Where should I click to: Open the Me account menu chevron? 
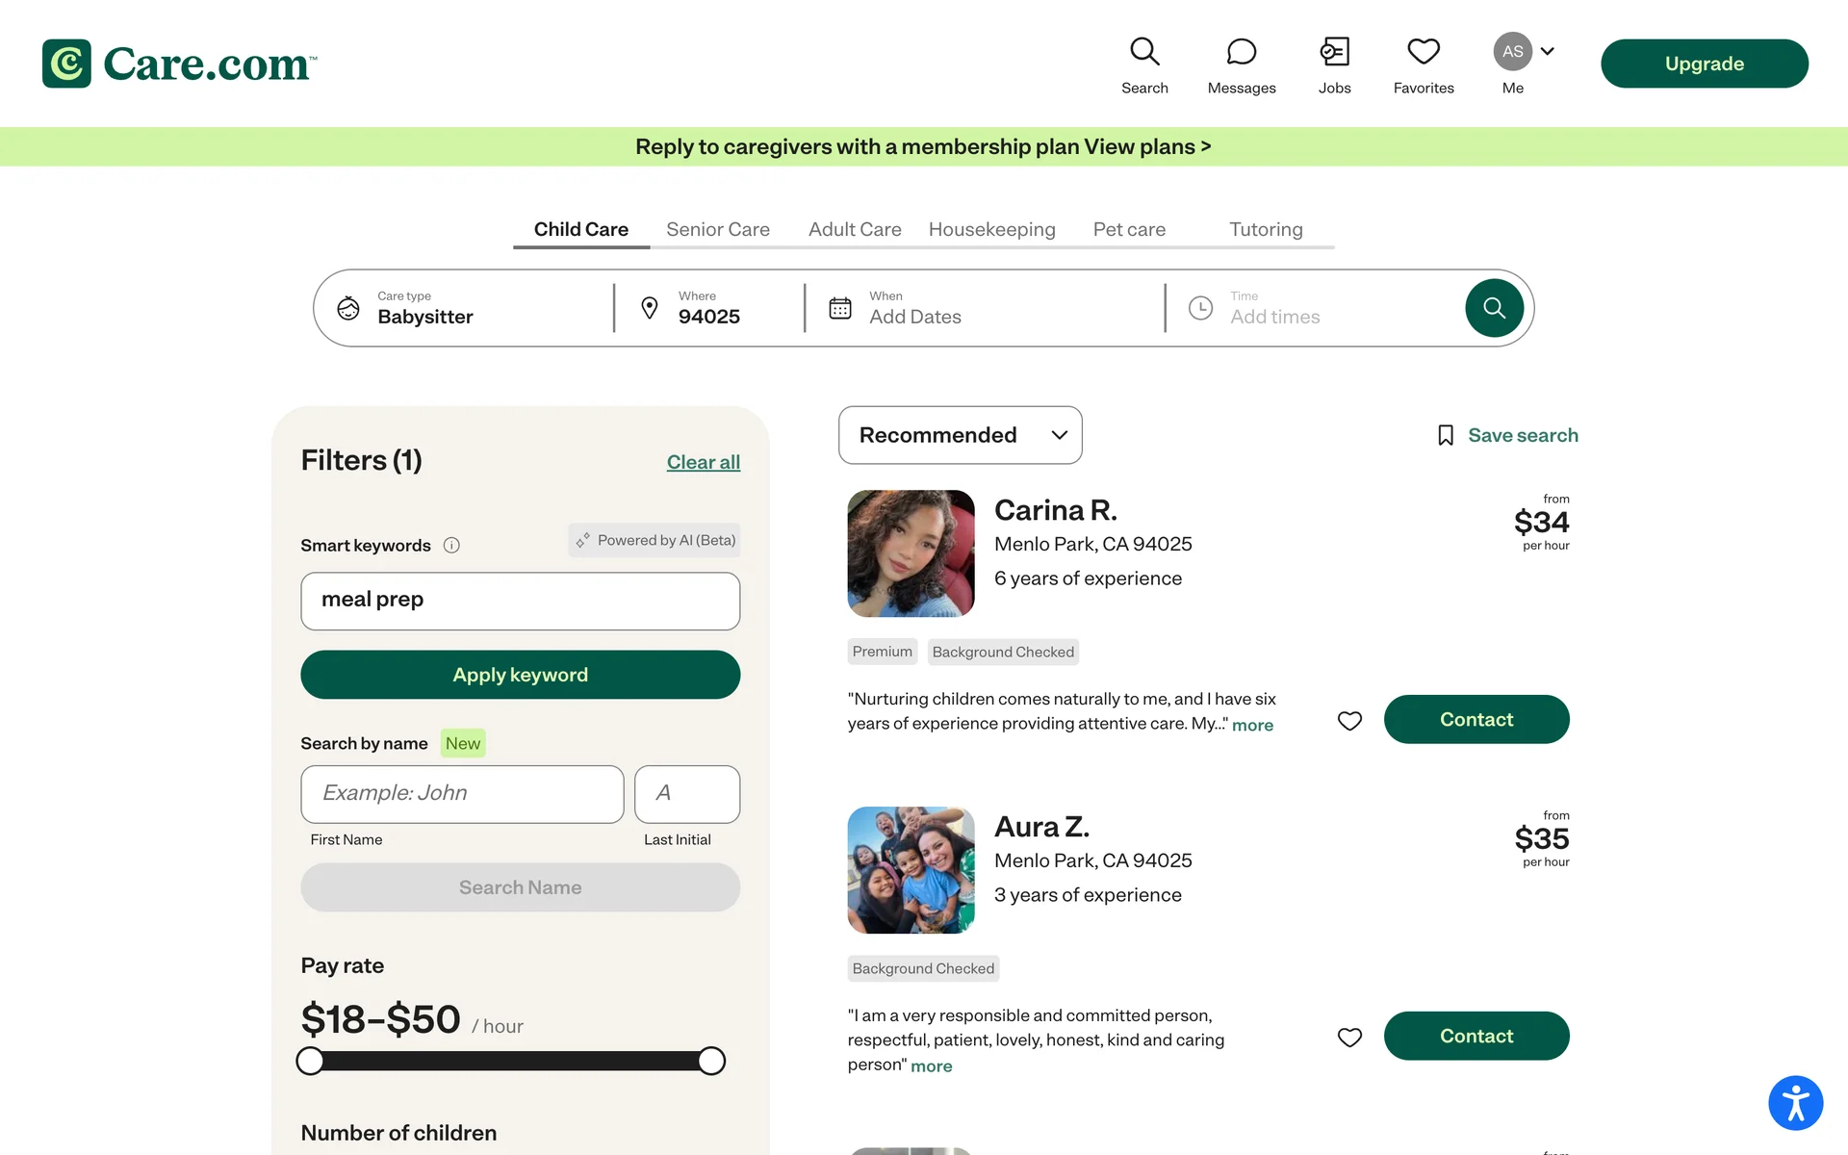tap(1548, 51)
